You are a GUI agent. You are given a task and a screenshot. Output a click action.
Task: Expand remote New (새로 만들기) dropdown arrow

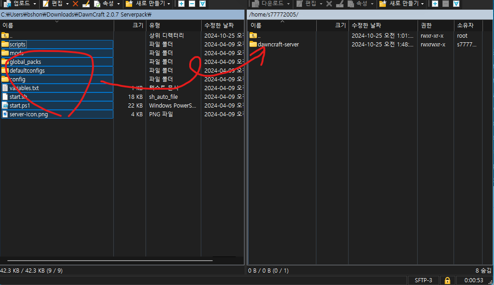point(423,4)
